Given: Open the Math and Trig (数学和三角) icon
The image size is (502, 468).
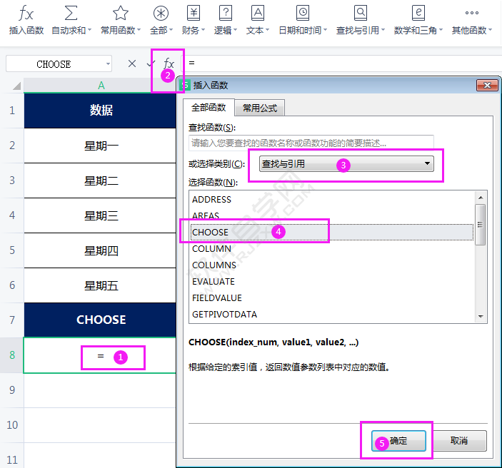Looking at the screenshot, I should click(x=418, y=13).
